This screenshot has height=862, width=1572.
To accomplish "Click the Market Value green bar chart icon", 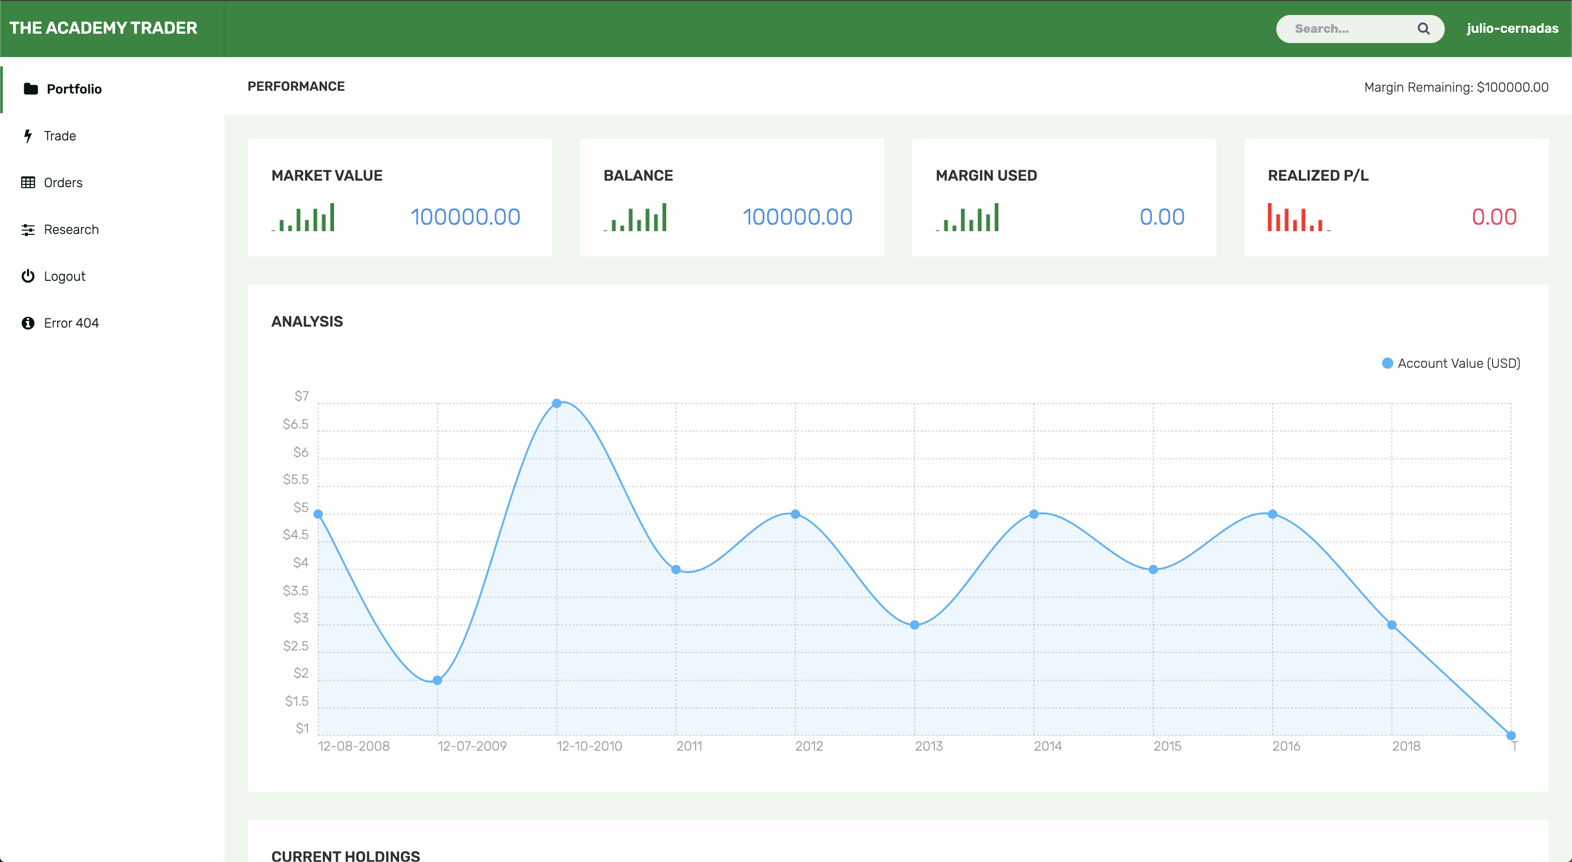I will (303, 217).
